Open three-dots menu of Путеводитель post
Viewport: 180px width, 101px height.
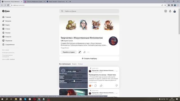click(117, 71)
